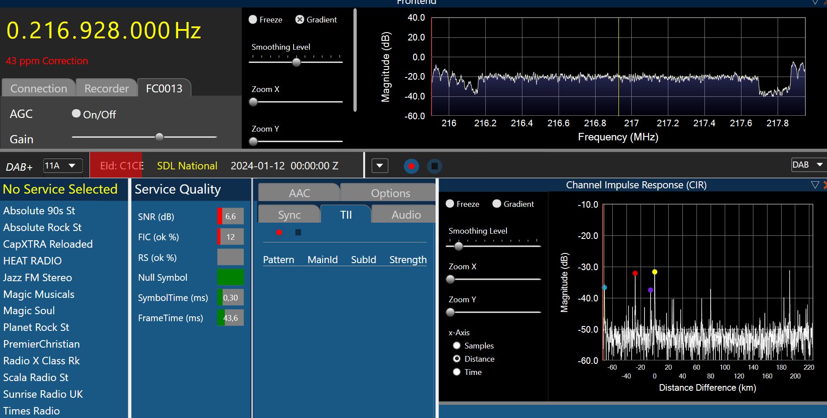Screen dimensions: 827x418
Task: Toggle the AGC On/Off switch
Action: coord(76,114)
